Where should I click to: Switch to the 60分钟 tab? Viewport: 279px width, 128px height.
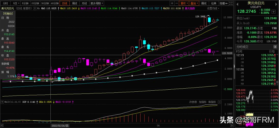click(55, 3)
